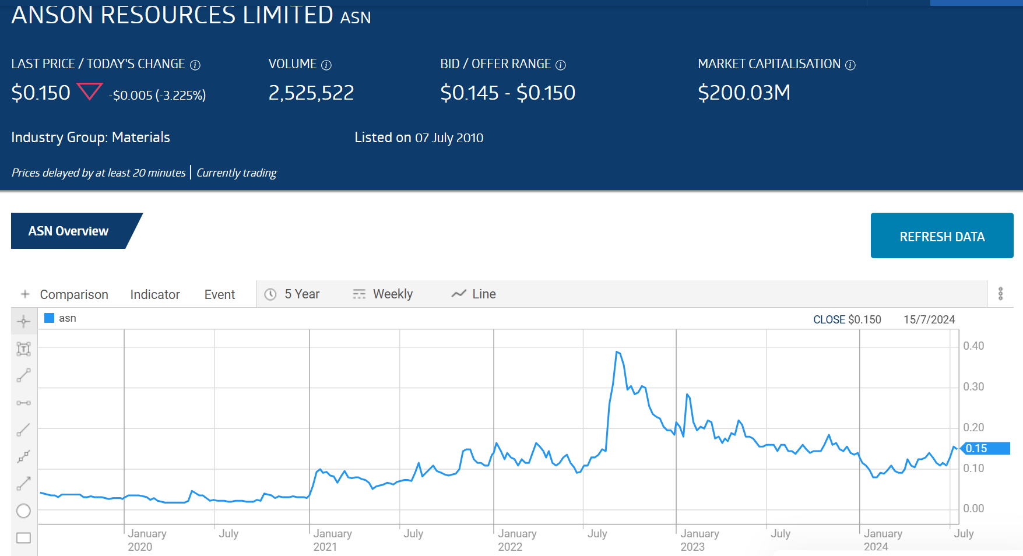Click the $0.150 last price value

(x=41, y=93)
